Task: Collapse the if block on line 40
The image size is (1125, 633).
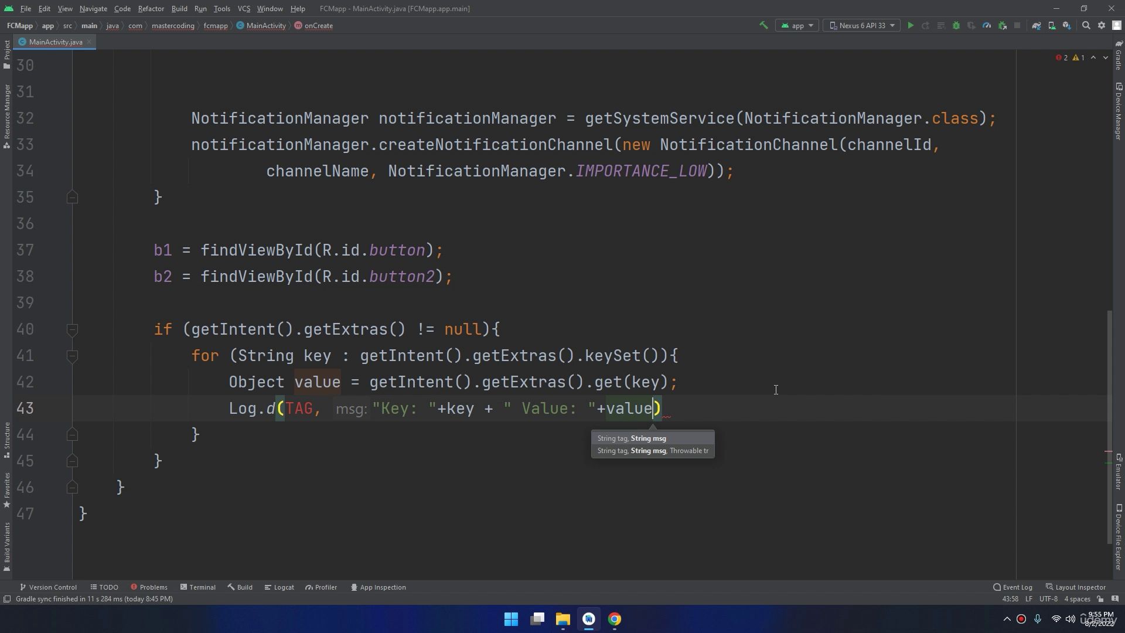Action: tap(72, 330)
